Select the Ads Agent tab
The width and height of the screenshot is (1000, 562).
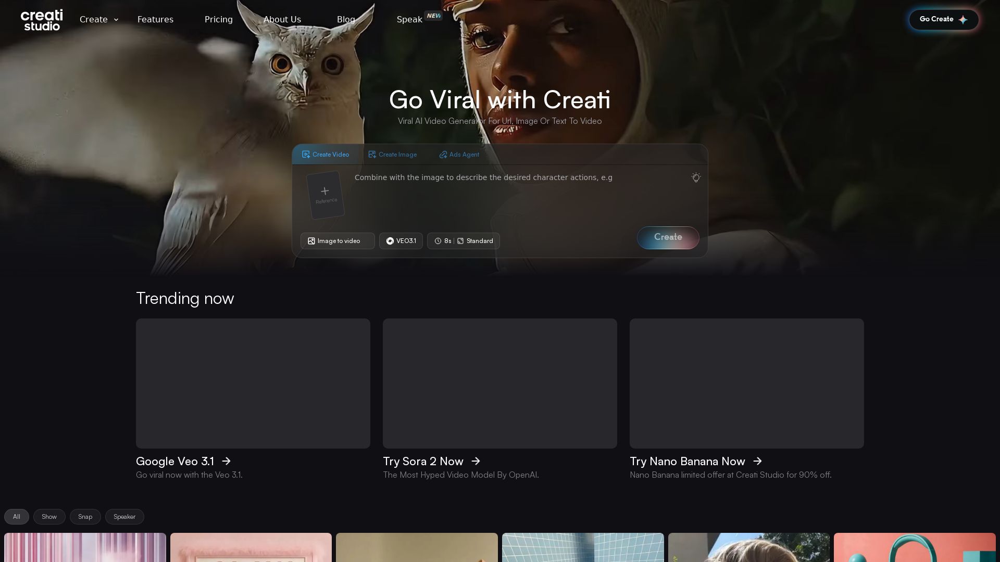point(459,155)
